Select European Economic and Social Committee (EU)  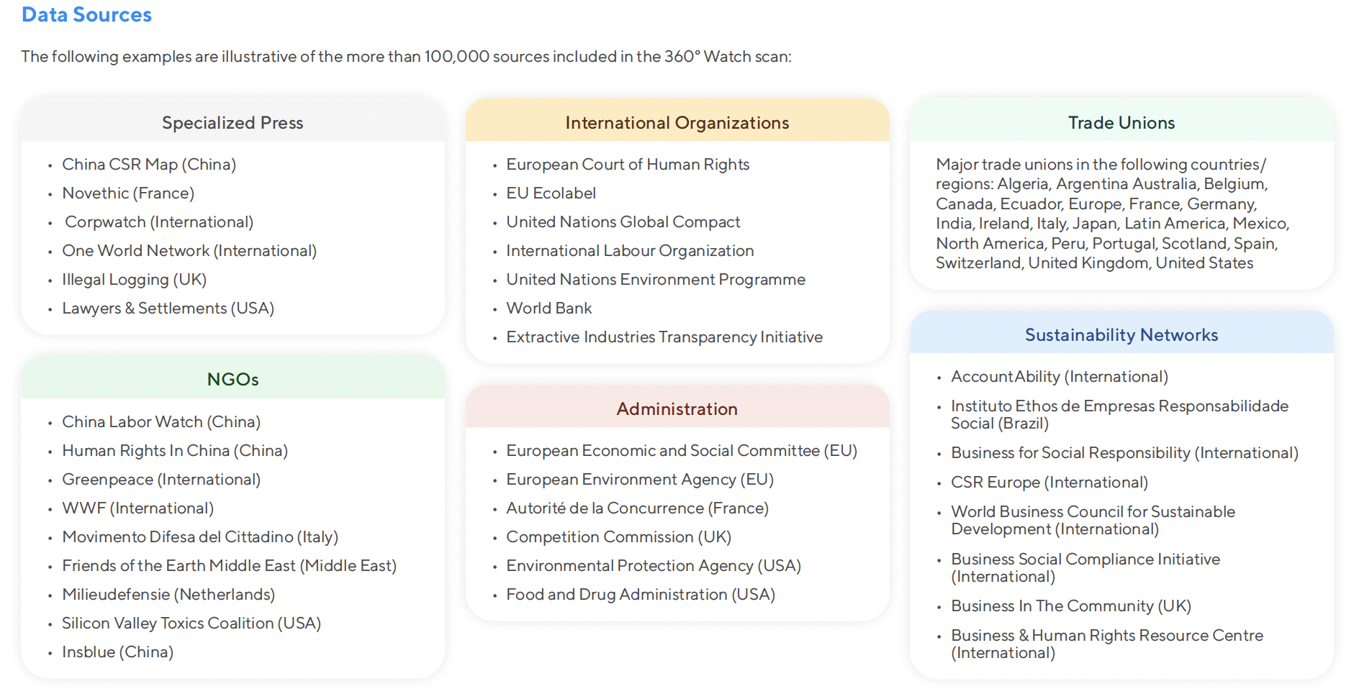[682, 451]
